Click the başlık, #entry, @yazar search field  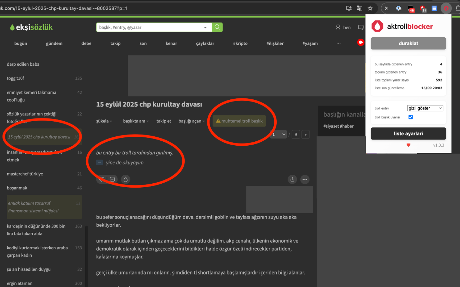pos(151,27)
